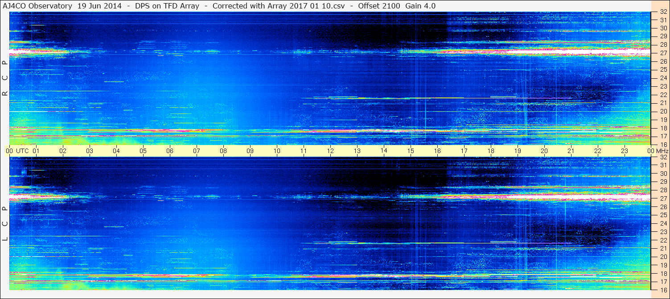
Task: Click the 27 MHz tick of RCP panel
Action: [x=663, y=53]
